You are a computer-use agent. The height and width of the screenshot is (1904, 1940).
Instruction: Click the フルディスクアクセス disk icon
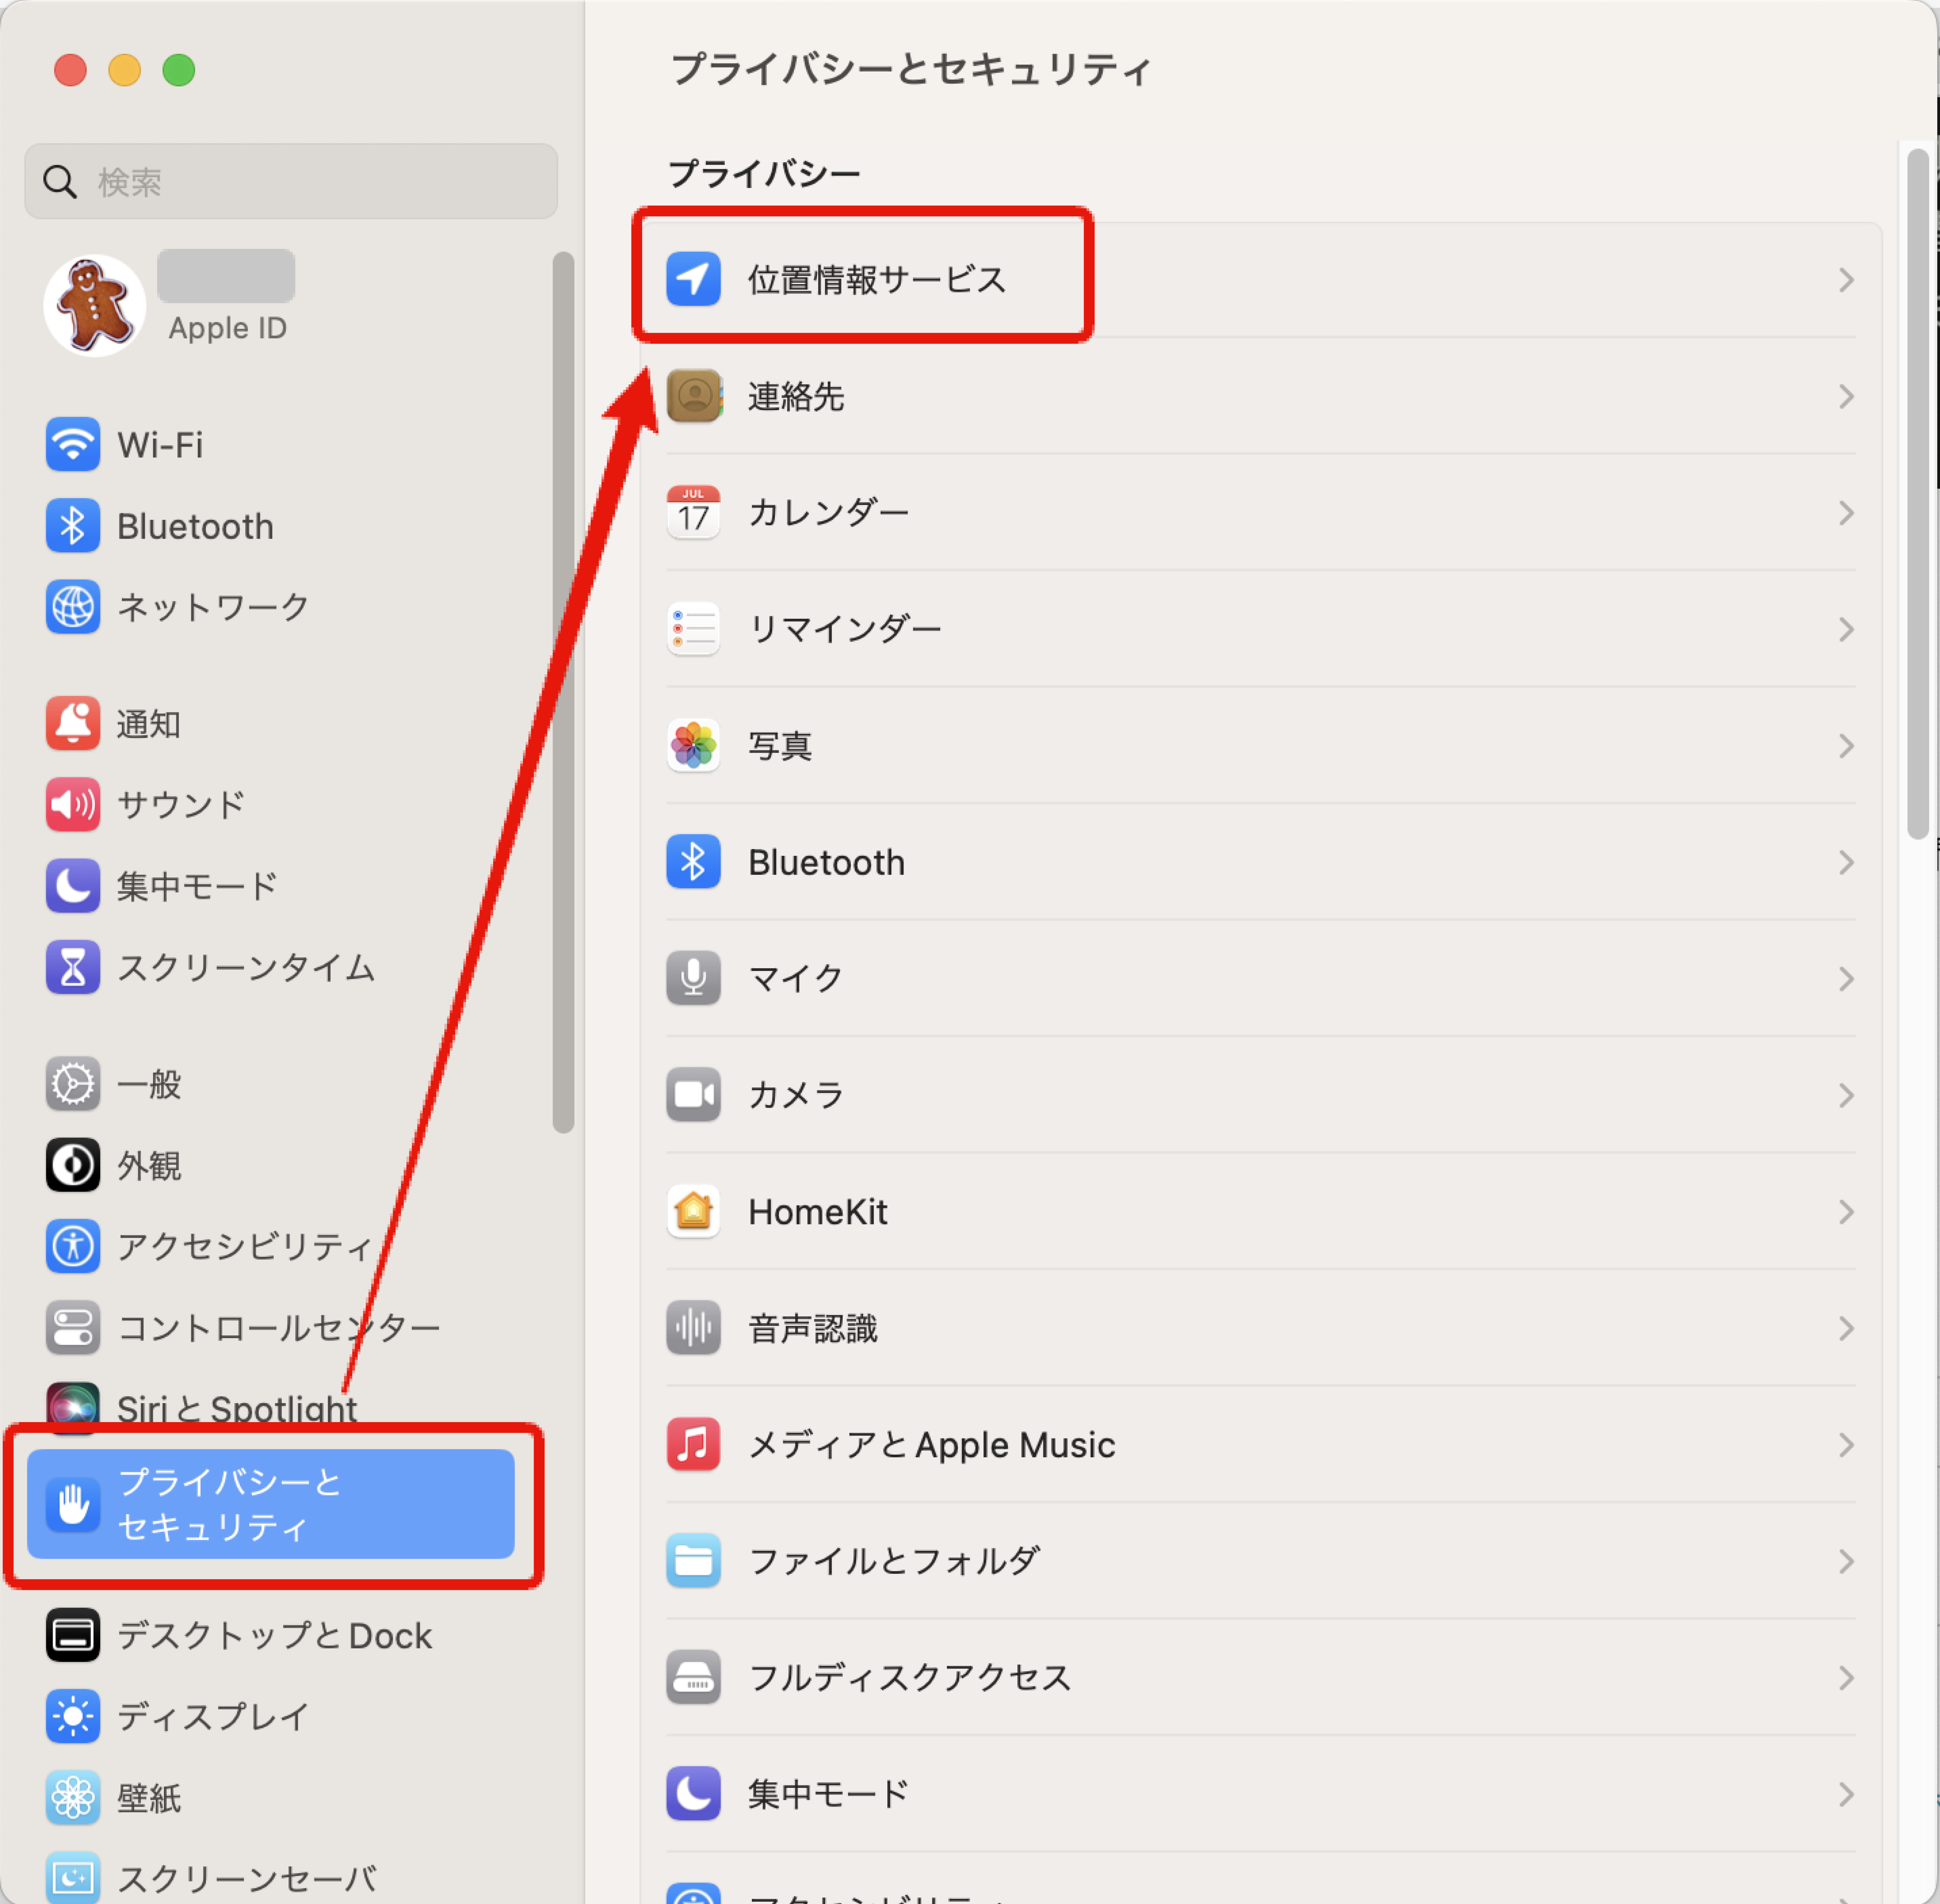point(693,1677)
